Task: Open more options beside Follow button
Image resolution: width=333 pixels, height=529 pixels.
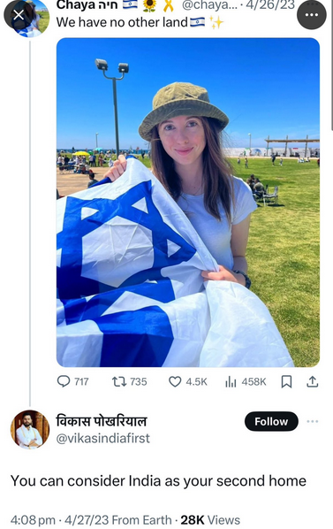Action: (x=313, y=421)
